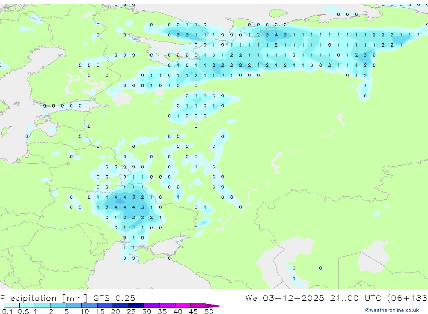Image resolution: width=428 pixels, height=314 pixels.
Task: Click the legend label '0.5'
Action: (x=23, y=311)
